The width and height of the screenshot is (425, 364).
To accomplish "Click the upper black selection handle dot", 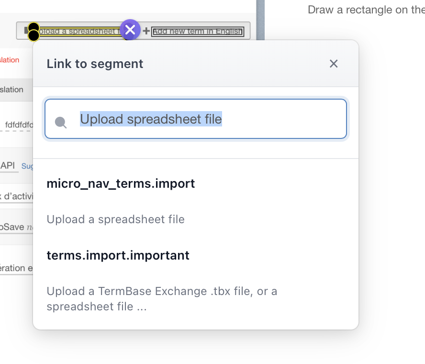I will tap(34, 27).
